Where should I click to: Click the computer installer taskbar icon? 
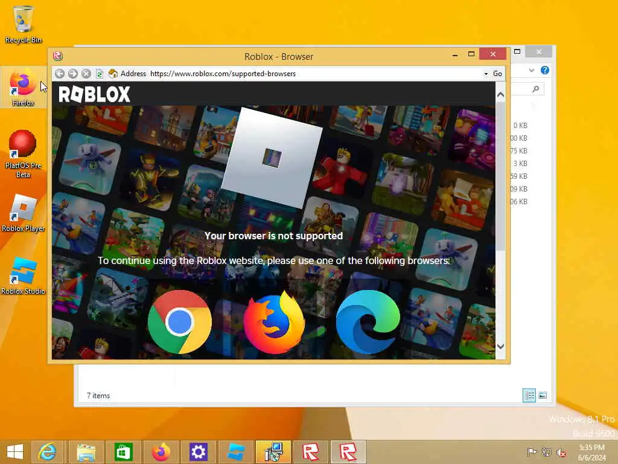click(273, 452)
